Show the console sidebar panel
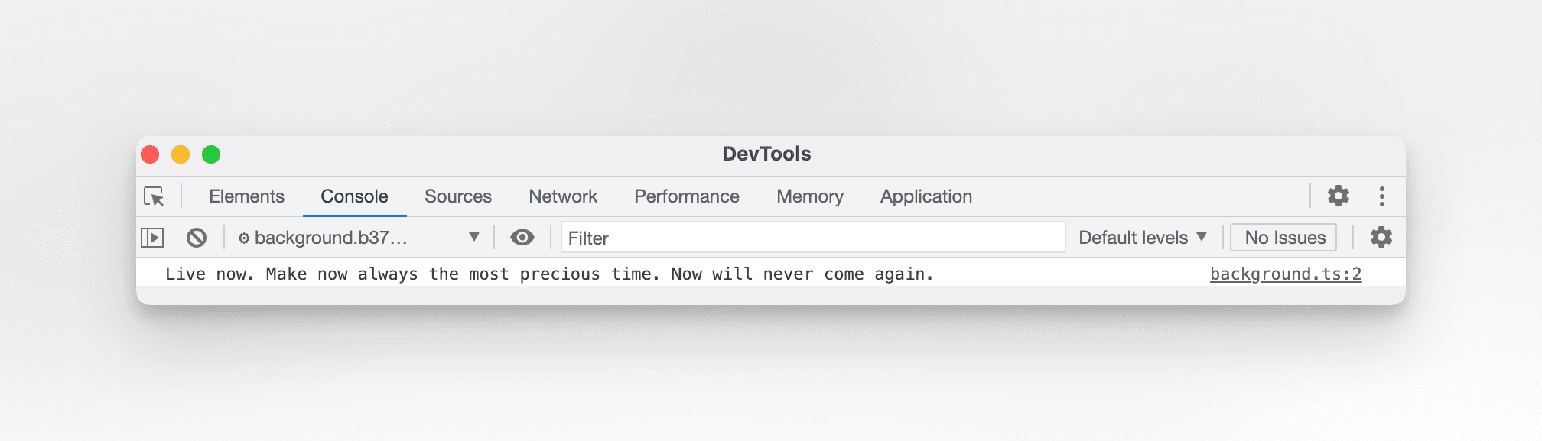The image size is (1542, 441). (152, 238)
